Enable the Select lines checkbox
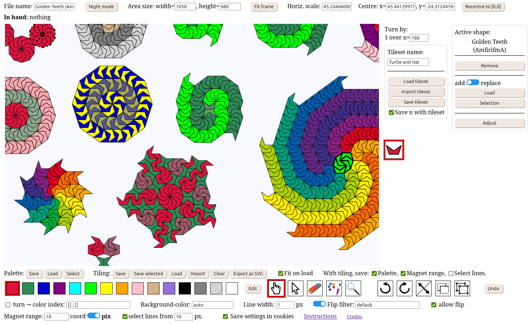The height and width of the screenshot is (324, 531). [x=451, y=273]
